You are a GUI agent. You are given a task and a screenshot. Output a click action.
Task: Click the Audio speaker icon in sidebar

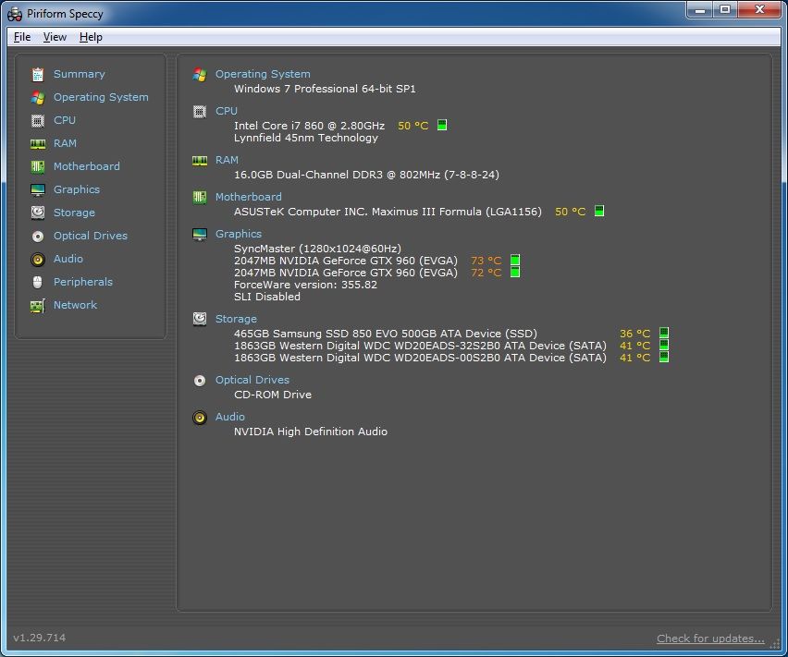point(38,259)
